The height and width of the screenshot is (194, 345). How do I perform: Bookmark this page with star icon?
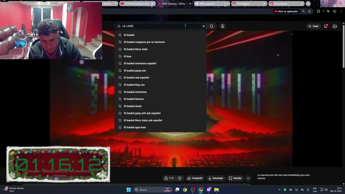[x=309, y=11]
